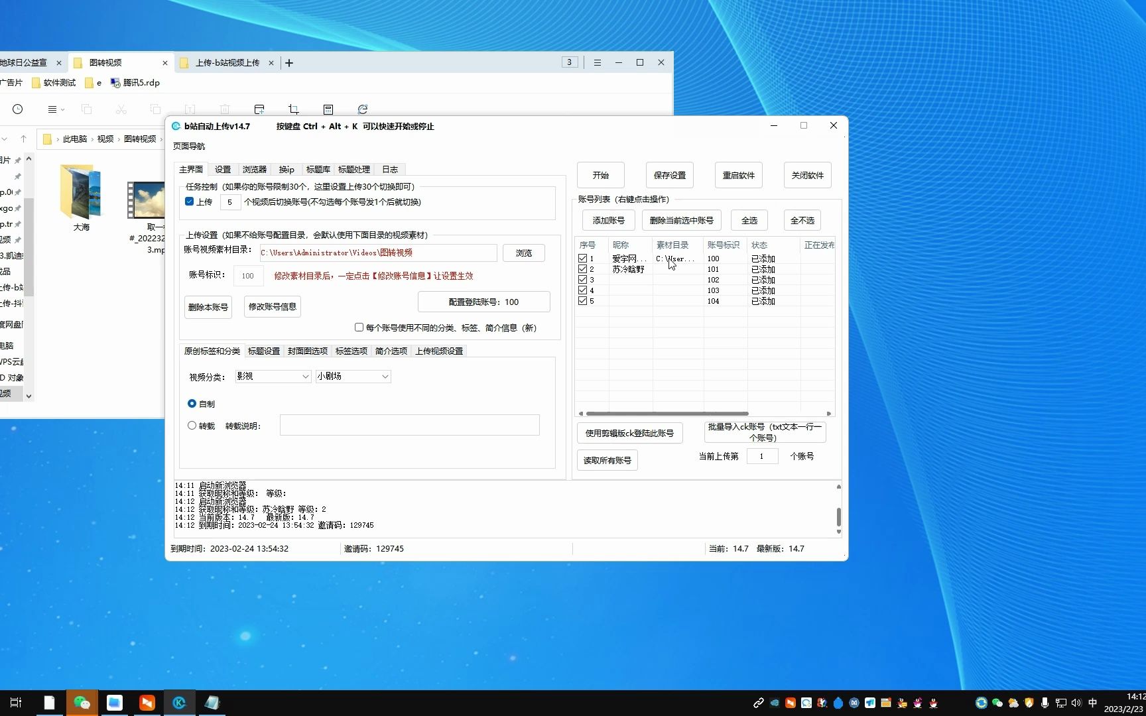Enable 每个账号使用不同的分类 checkbox
The height and width of the screenshot is (716, 1146).
359,328
